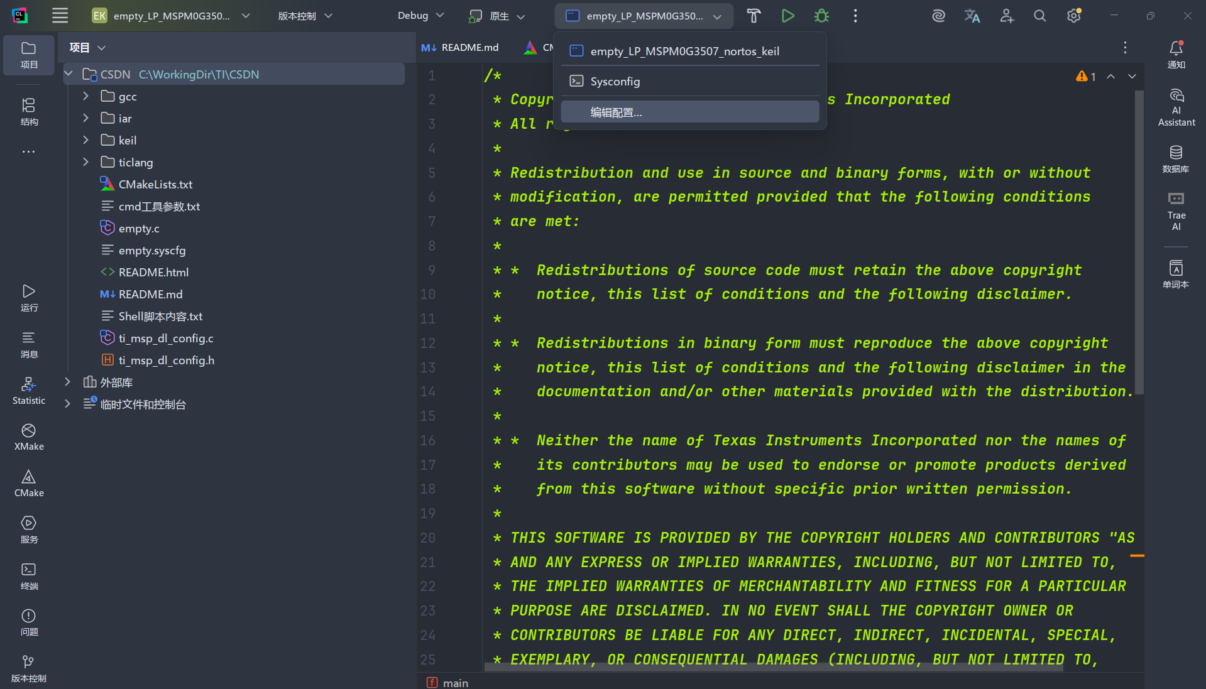The width and height of the screenshot is (1206, 689).
Task: Open the Version Control tool window
Action: [x=29, y=669]
